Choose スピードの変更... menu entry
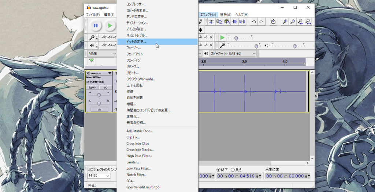375x192 pixels. click(x=157, y=11)
